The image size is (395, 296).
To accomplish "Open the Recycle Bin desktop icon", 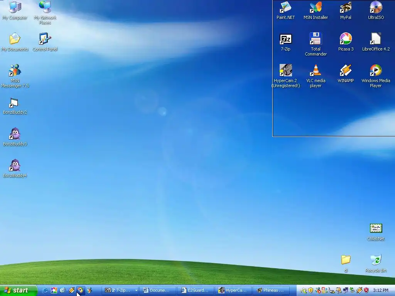I will click(x=376, y=263).
